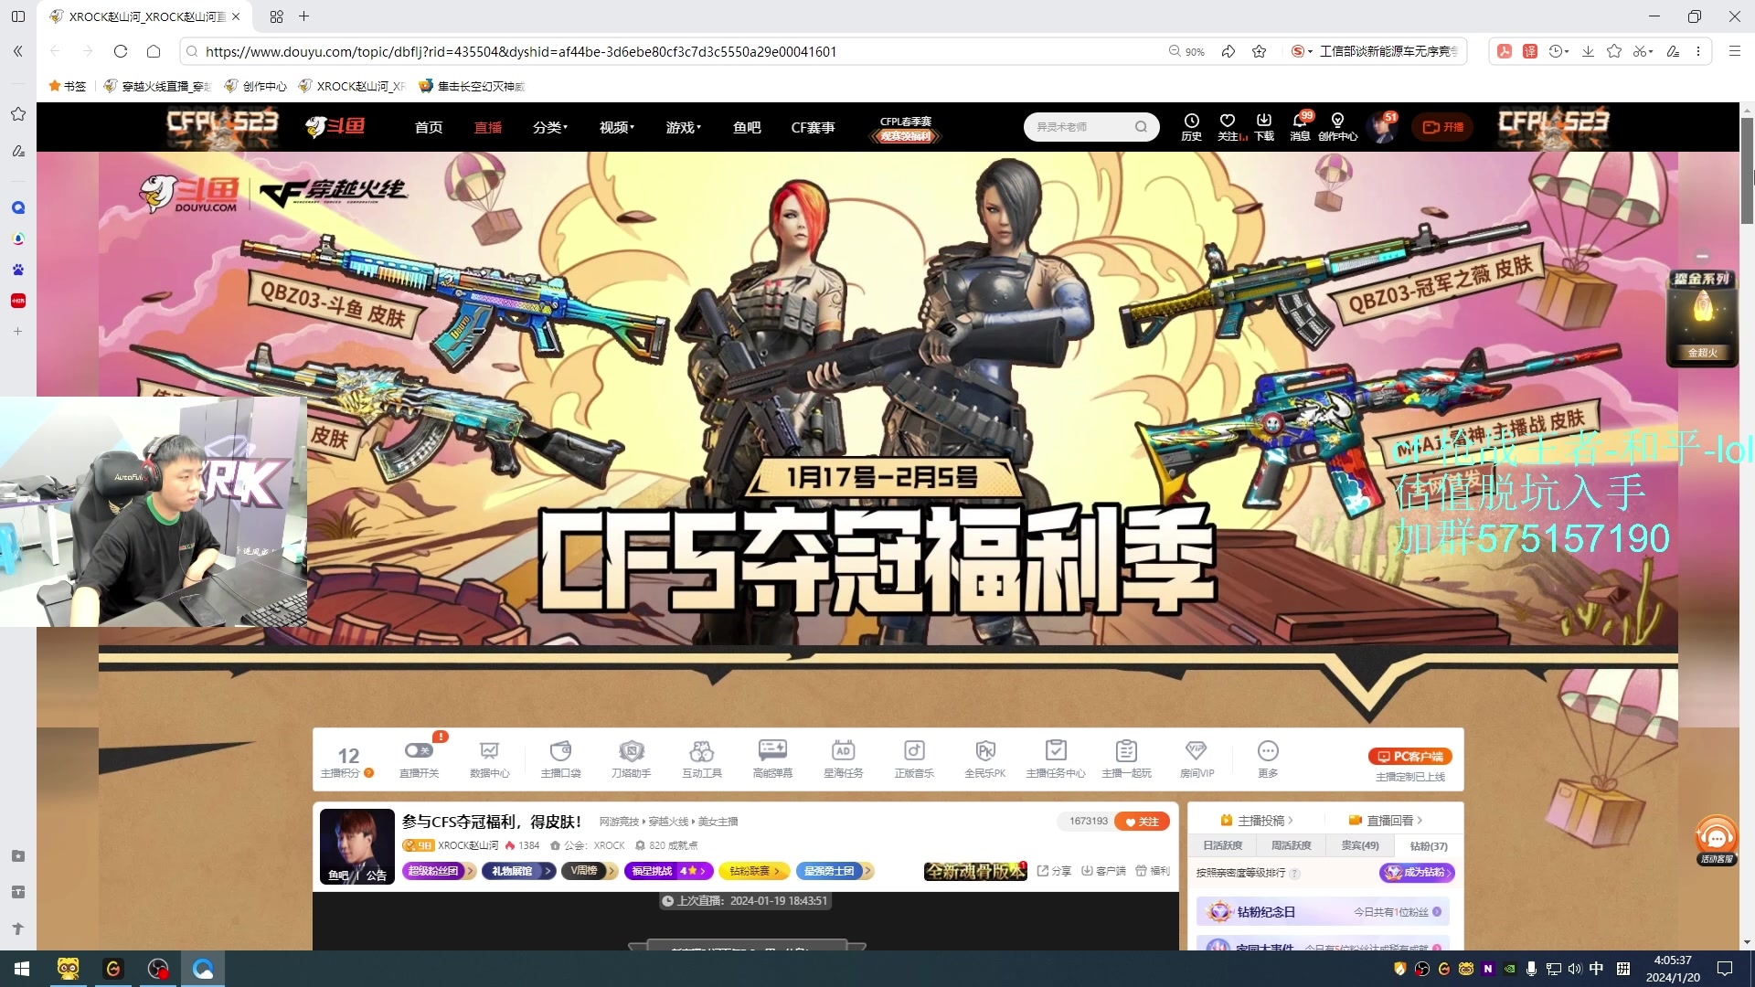
Task: Open 高能弹幕 danmaku icon
Action: pos(772,751)
